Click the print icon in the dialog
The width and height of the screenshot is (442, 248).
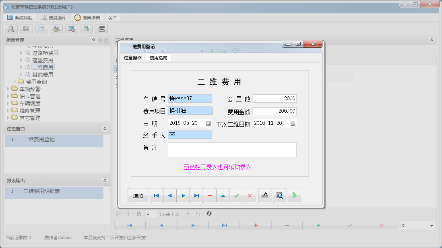tap(264, 195)
